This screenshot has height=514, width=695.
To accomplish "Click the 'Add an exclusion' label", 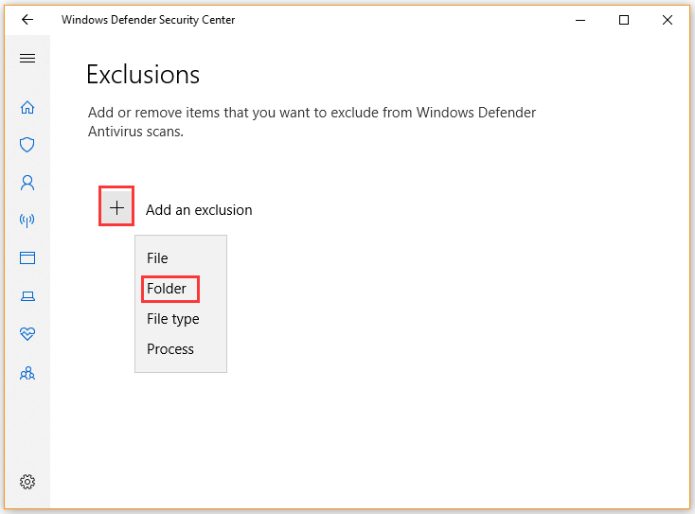I will (199, 210).
